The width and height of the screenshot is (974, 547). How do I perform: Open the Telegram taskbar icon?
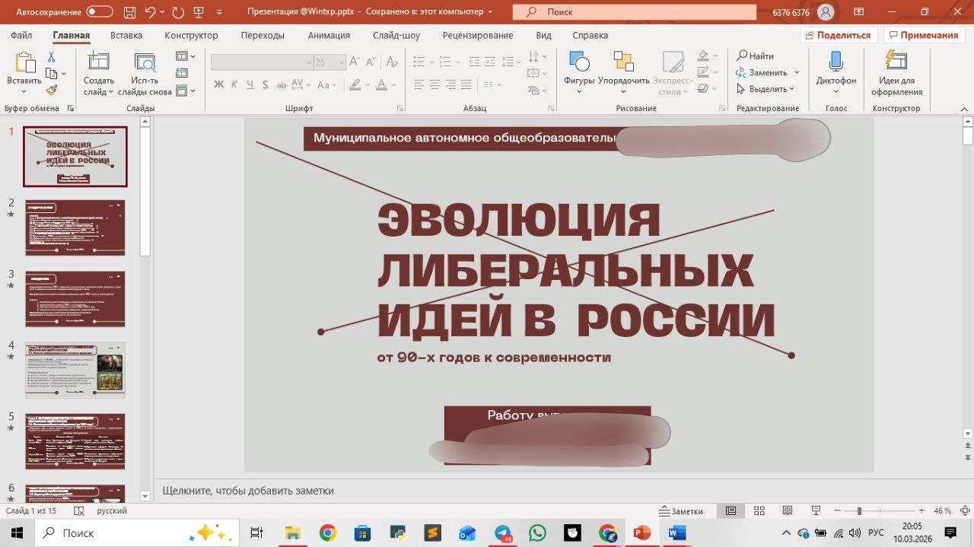[x=502, y=533]
